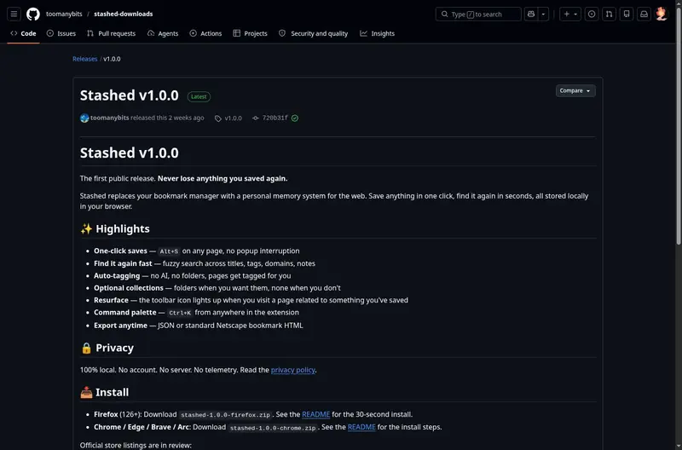Open the notifications inbox icon

point(644,14)
